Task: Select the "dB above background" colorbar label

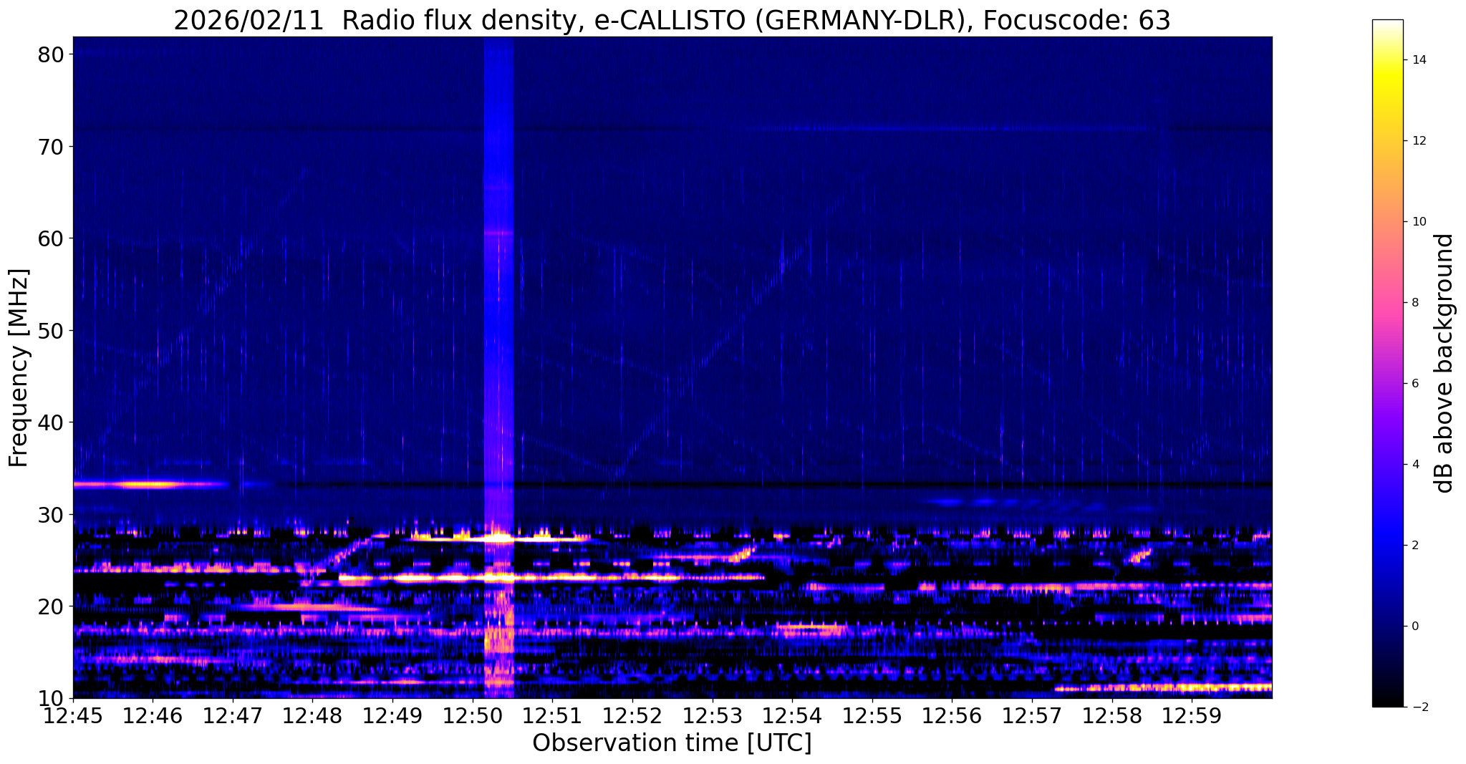Action: (x=1445, y=363)
